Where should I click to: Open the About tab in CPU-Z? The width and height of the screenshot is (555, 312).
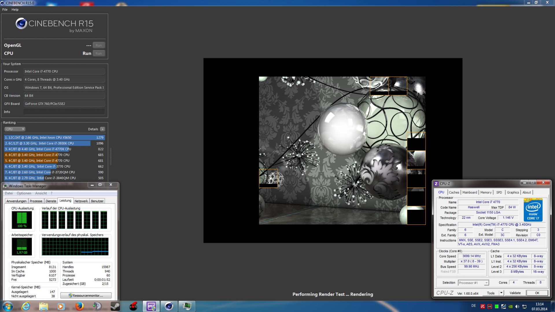527,192
